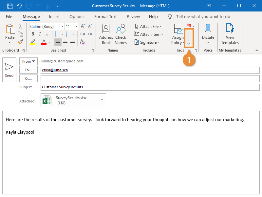Click the Clear All Formatting icon
The width and height of the screenshot is (262, 197).
(83, 42)
